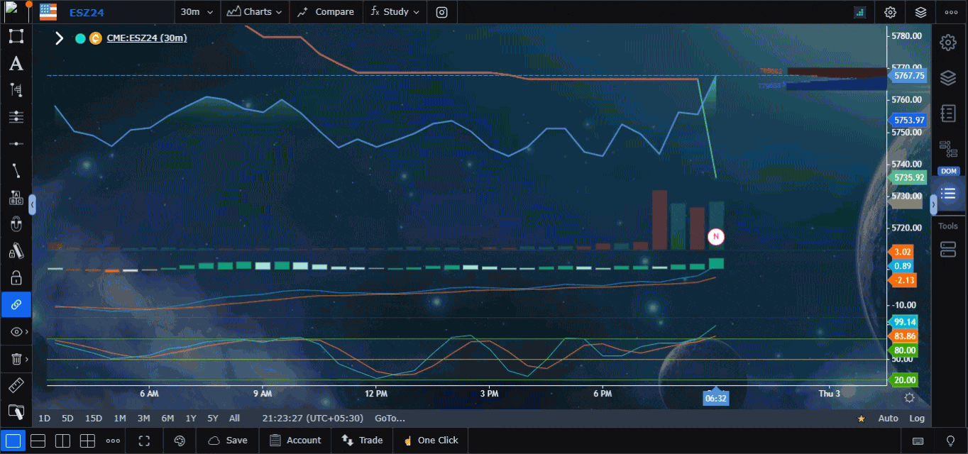The image size is (968, 454).
Task: Open the 30m interval dropdown
Action: coord(197,12)
